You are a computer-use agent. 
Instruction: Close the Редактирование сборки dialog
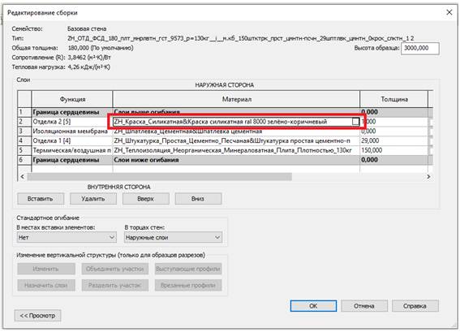click(449, 12)
